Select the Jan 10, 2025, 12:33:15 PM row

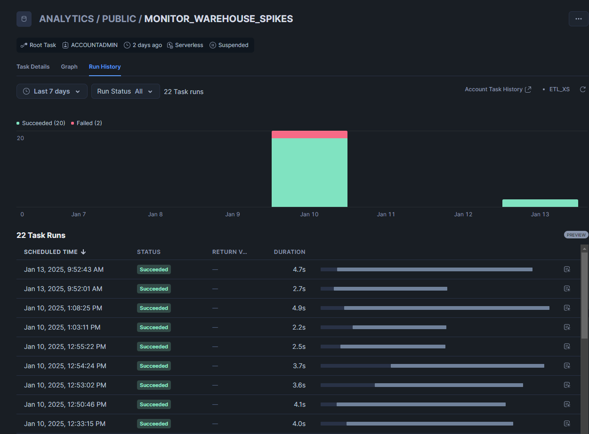[299, 424]
